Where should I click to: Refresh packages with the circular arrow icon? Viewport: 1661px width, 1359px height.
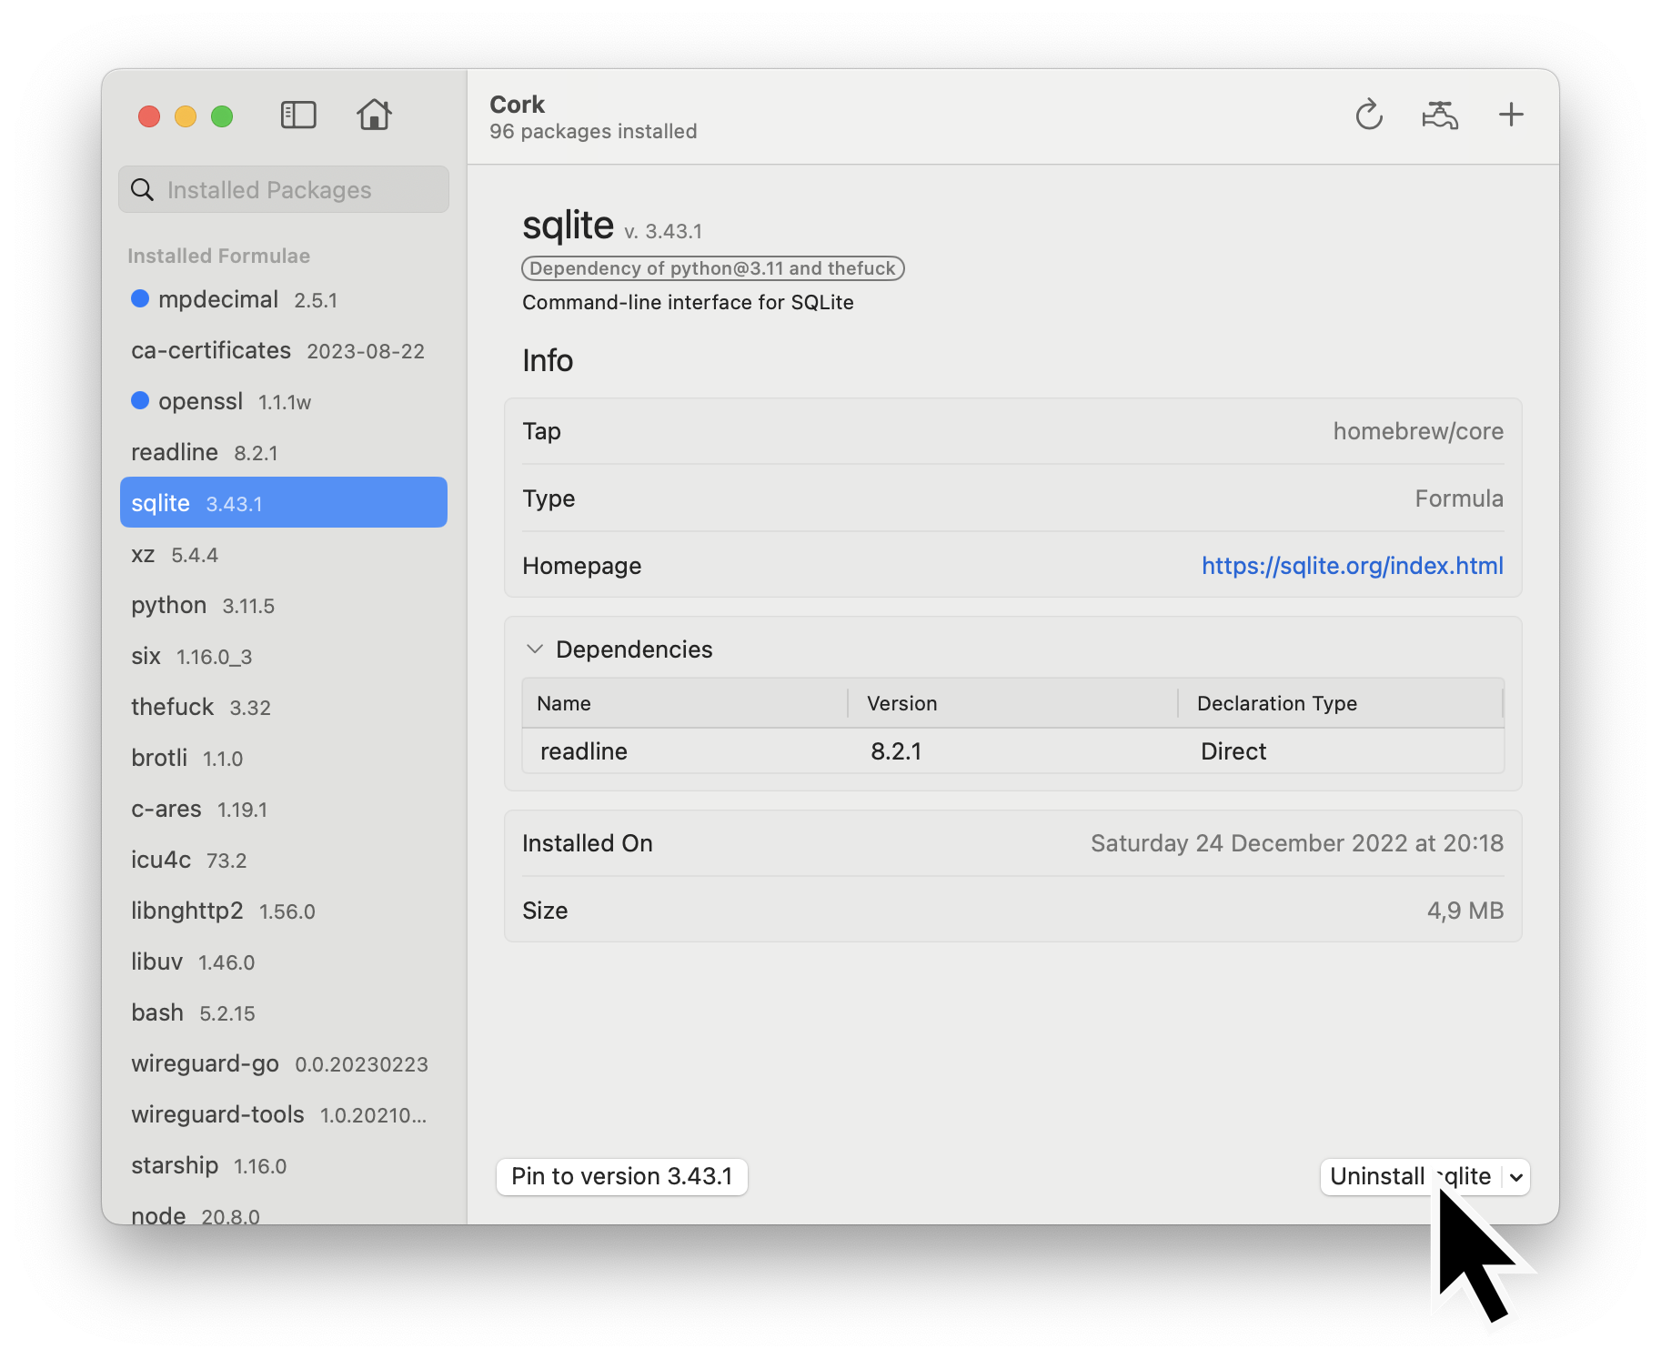click(x=1368, y=116)
